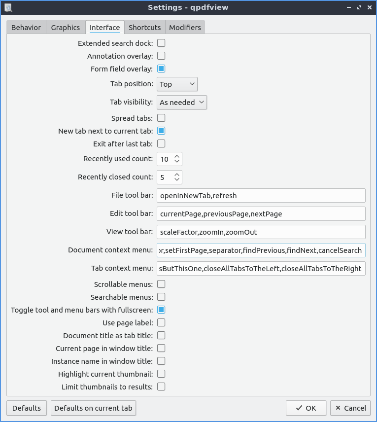
Task: Click the qpdfview app icon in title bar
Action: pyautogui.click(x=8, y=7)
